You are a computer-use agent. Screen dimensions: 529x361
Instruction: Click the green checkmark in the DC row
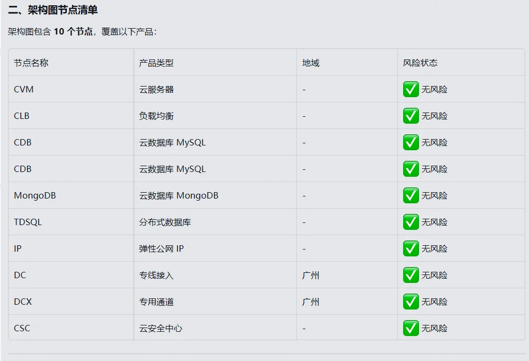click(x=411, y=275)
